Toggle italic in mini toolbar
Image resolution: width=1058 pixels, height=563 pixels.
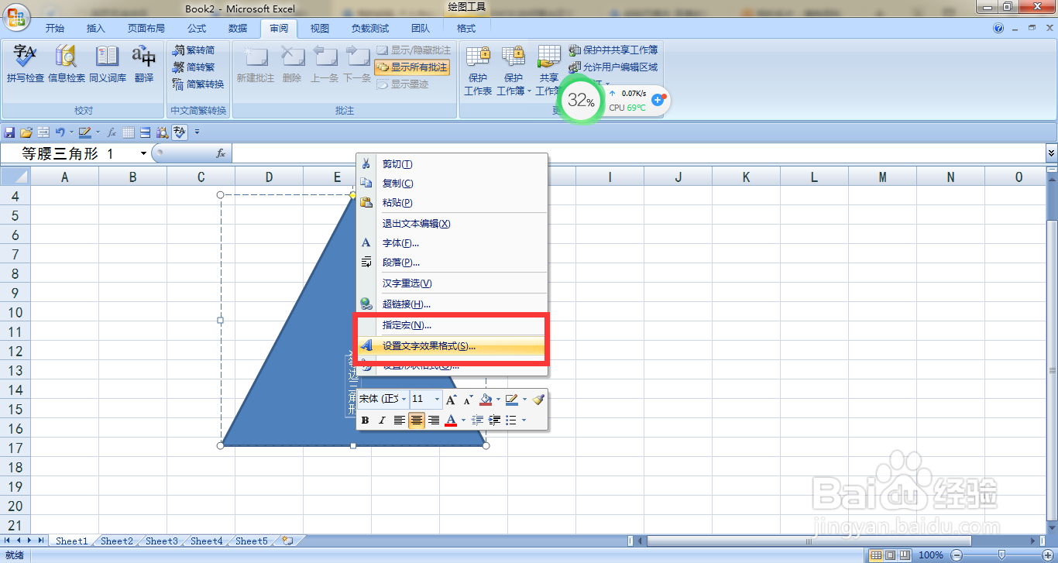click(x=382, y=420)
